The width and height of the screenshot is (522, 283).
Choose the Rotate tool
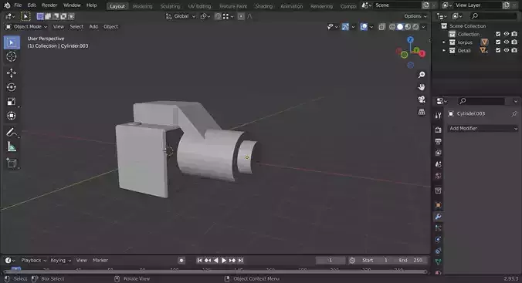[12, 87]
